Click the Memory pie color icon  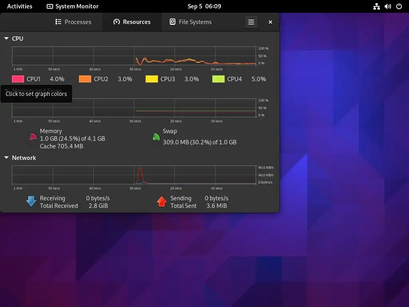(33, 137)
